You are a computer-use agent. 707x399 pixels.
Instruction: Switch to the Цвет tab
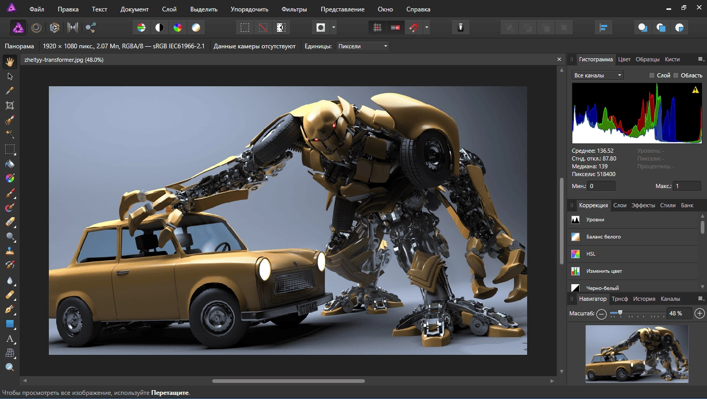624,59
